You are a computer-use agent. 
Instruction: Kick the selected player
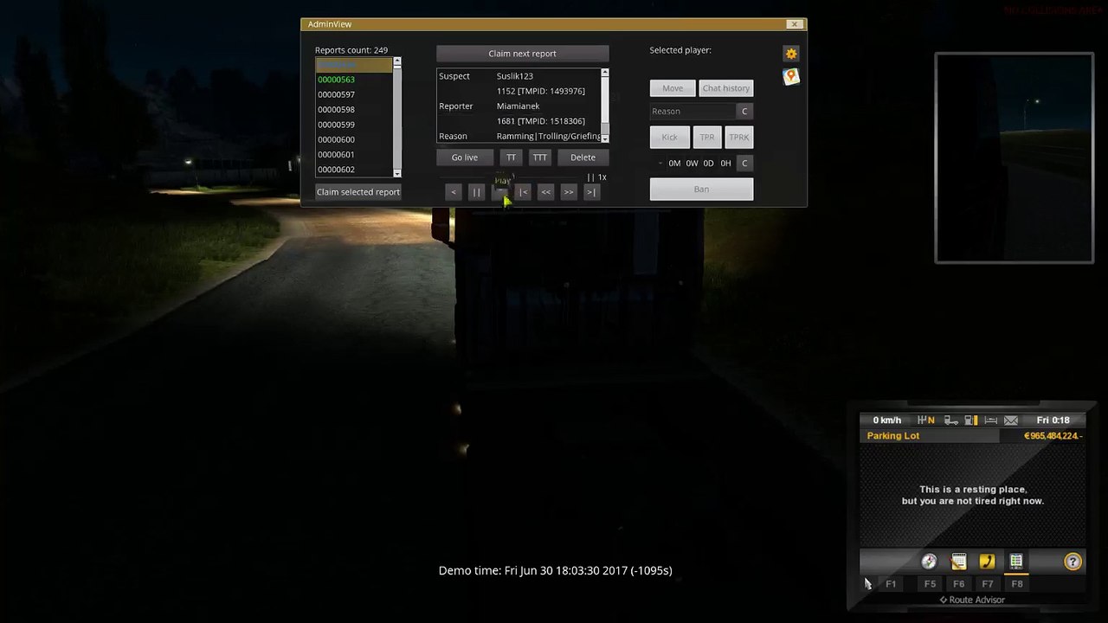(670, 138)
